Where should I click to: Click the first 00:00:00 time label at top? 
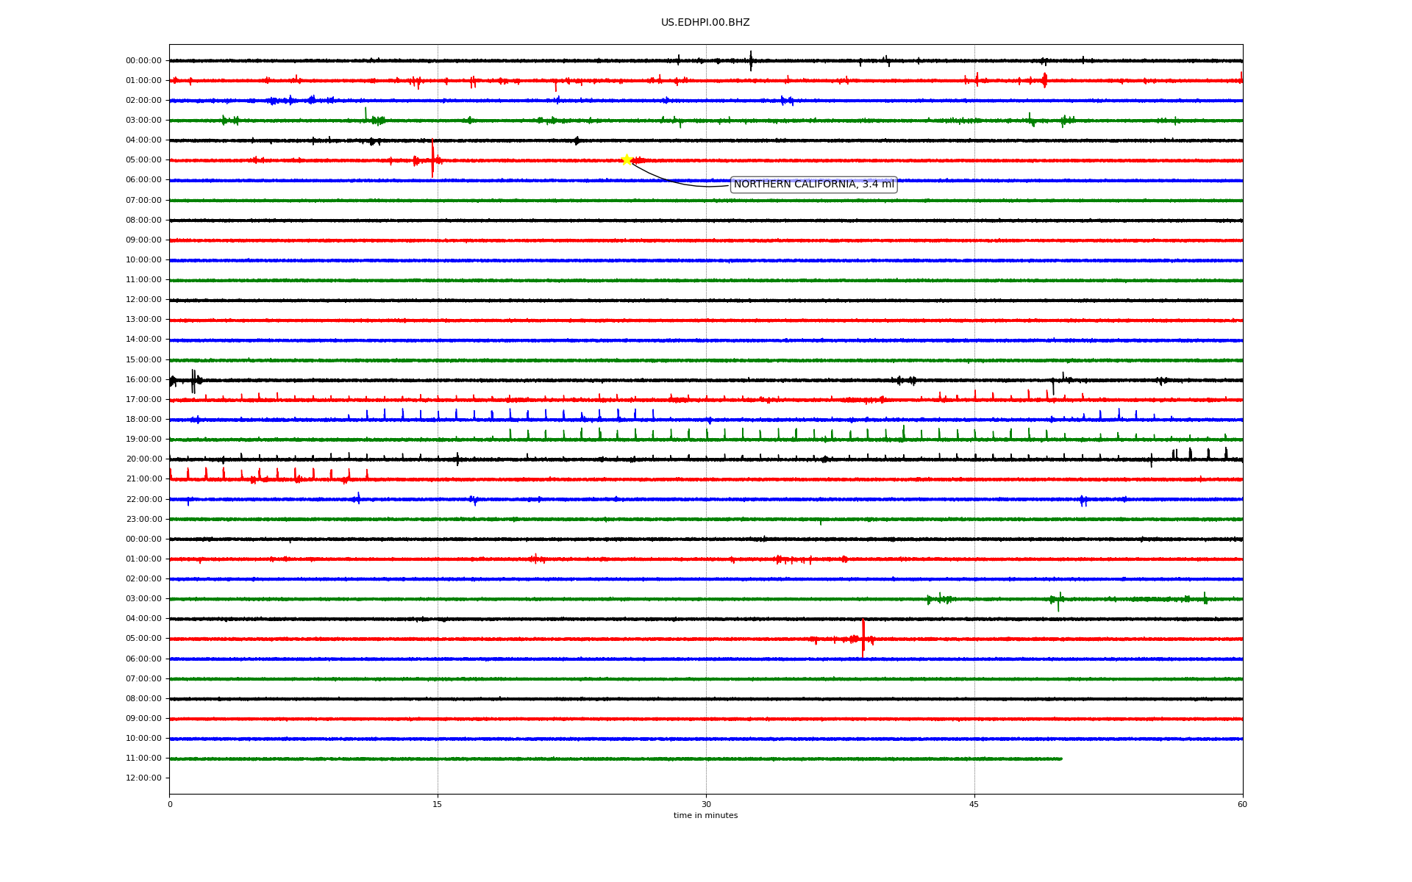click(143, 61)
